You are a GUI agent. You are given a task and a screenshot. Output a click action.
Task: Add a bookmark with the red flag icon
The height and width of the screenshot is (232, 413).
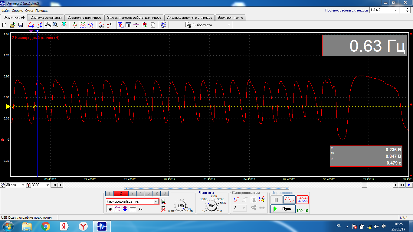point(145,25)
